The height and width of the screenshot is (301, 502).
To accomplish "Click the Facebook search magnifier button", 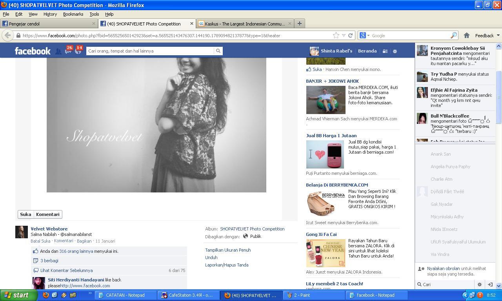I will 218,51.
